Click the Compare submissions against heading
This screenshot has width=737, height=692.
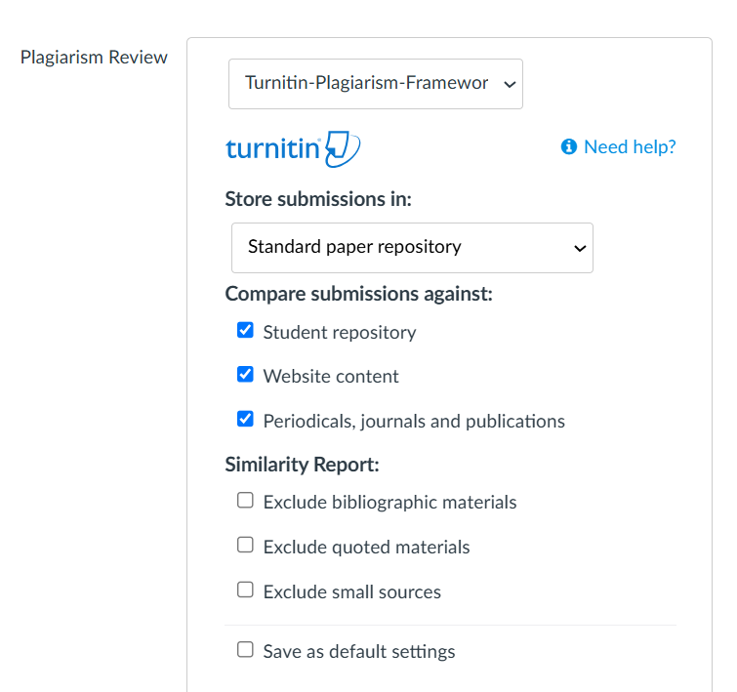click(x=358, y=294)
